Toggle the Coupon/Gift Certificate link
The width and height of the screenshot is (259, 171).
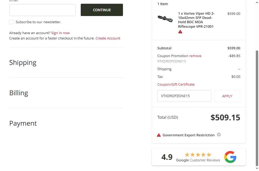coord(176,84)
